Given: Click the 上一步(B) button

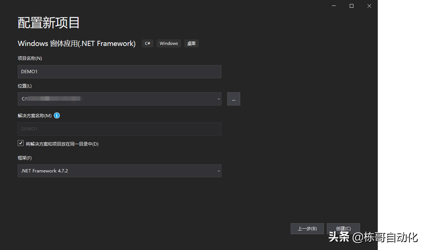Looking at the screenshot, I should [x=307, y=229].
